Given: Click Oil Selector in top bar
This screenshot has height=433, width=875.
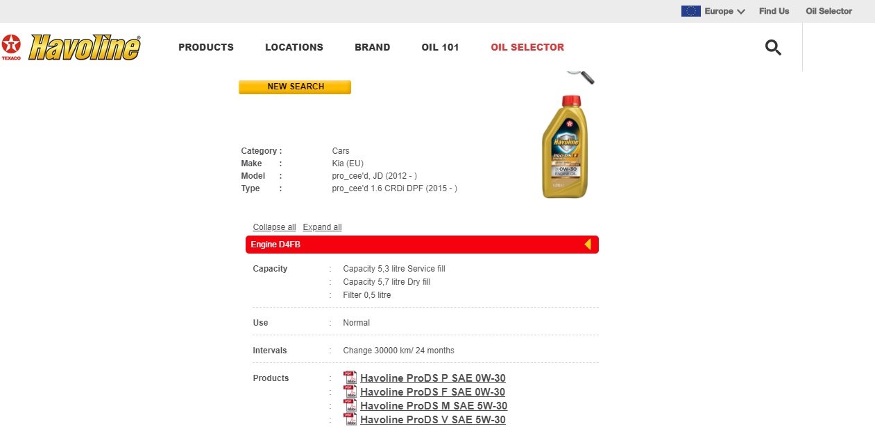Looking at the screenshot, I should point(829,11).
